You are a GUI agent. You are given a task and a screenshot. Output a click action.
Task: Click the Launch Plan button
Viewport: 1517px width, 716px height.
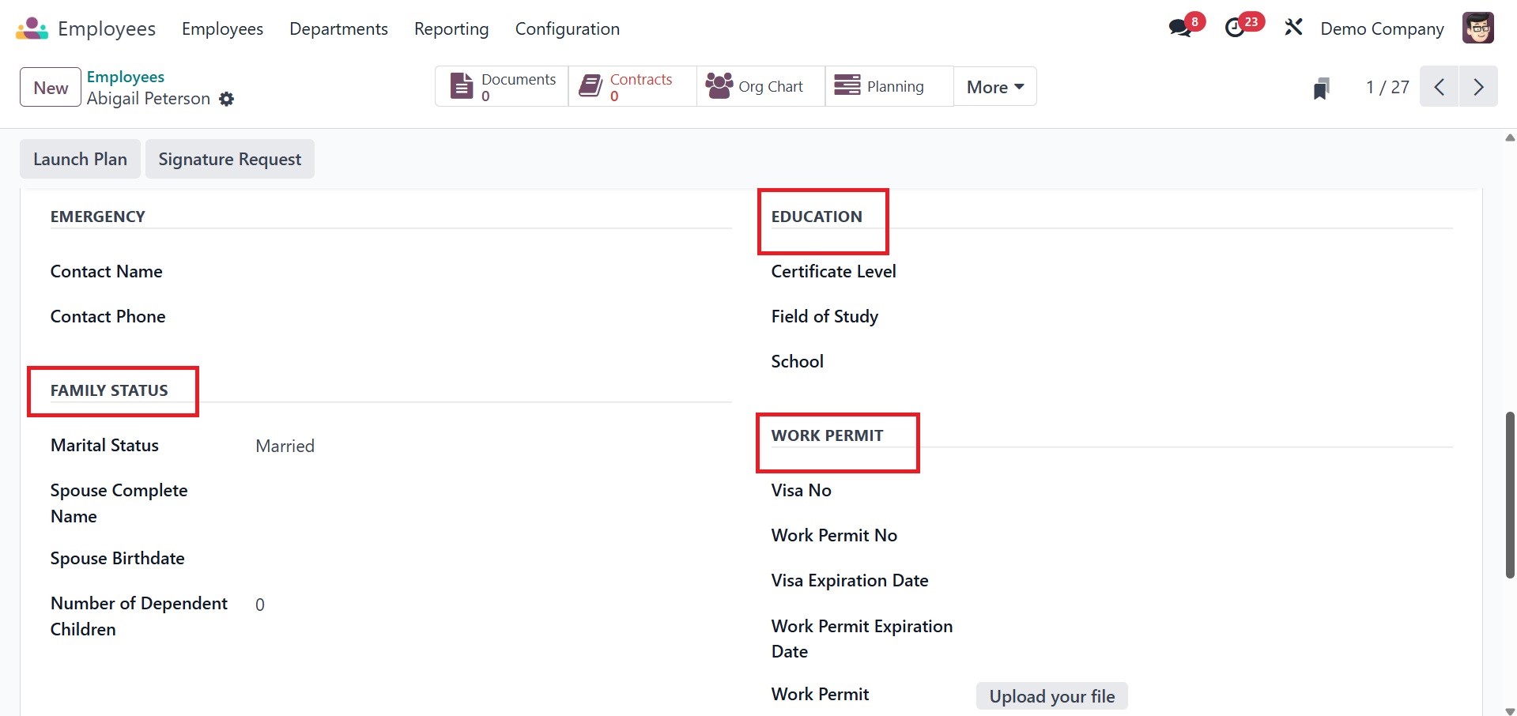(x=80, y=159)
